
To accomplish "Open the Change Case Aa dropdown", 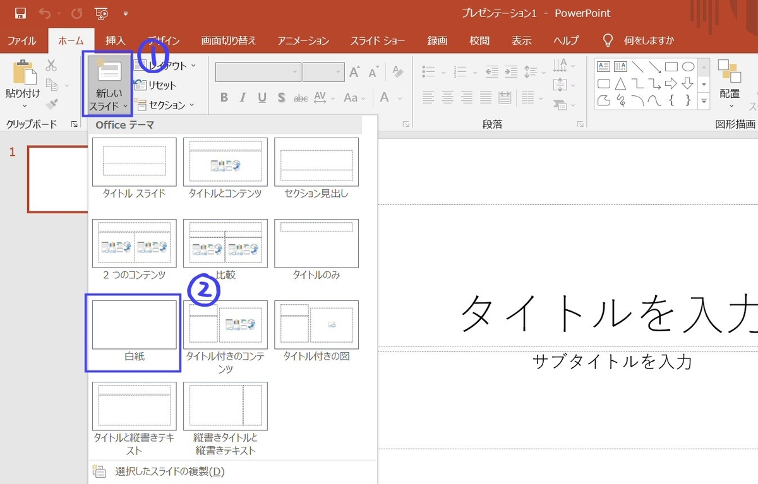I will (x=354, y=98).
